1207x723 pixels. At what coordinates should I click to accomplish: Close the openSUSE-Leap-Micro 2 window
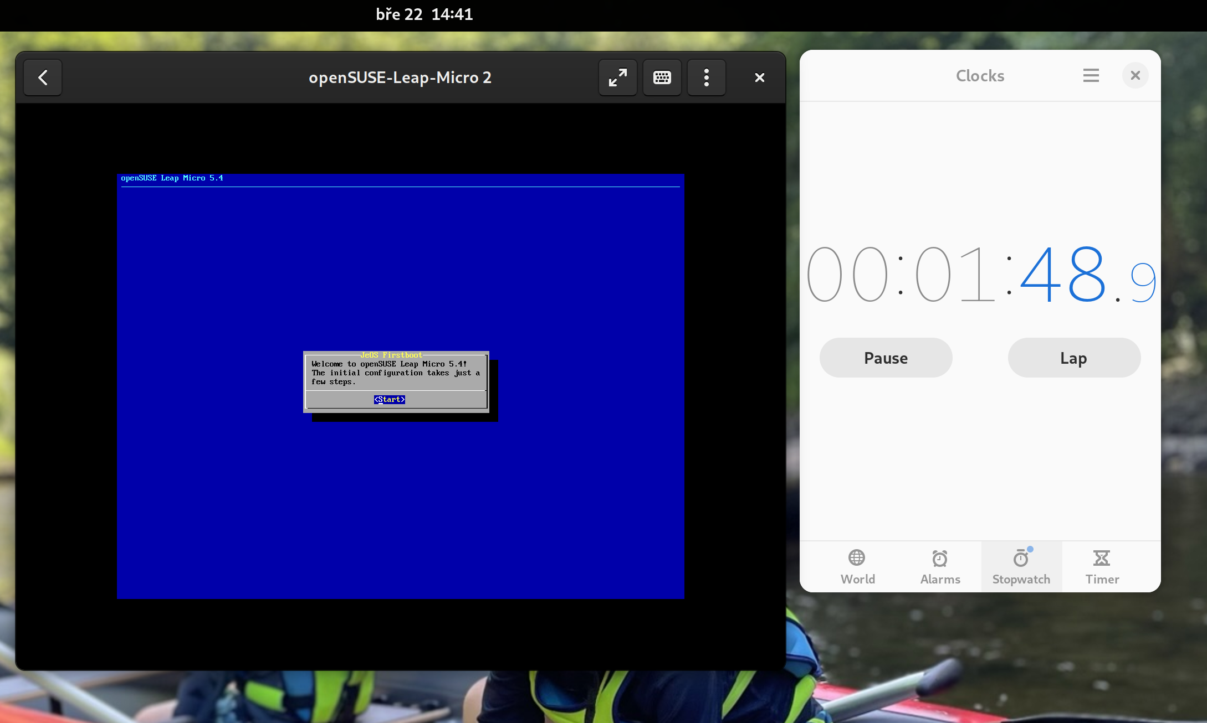(x=759, y=78)
